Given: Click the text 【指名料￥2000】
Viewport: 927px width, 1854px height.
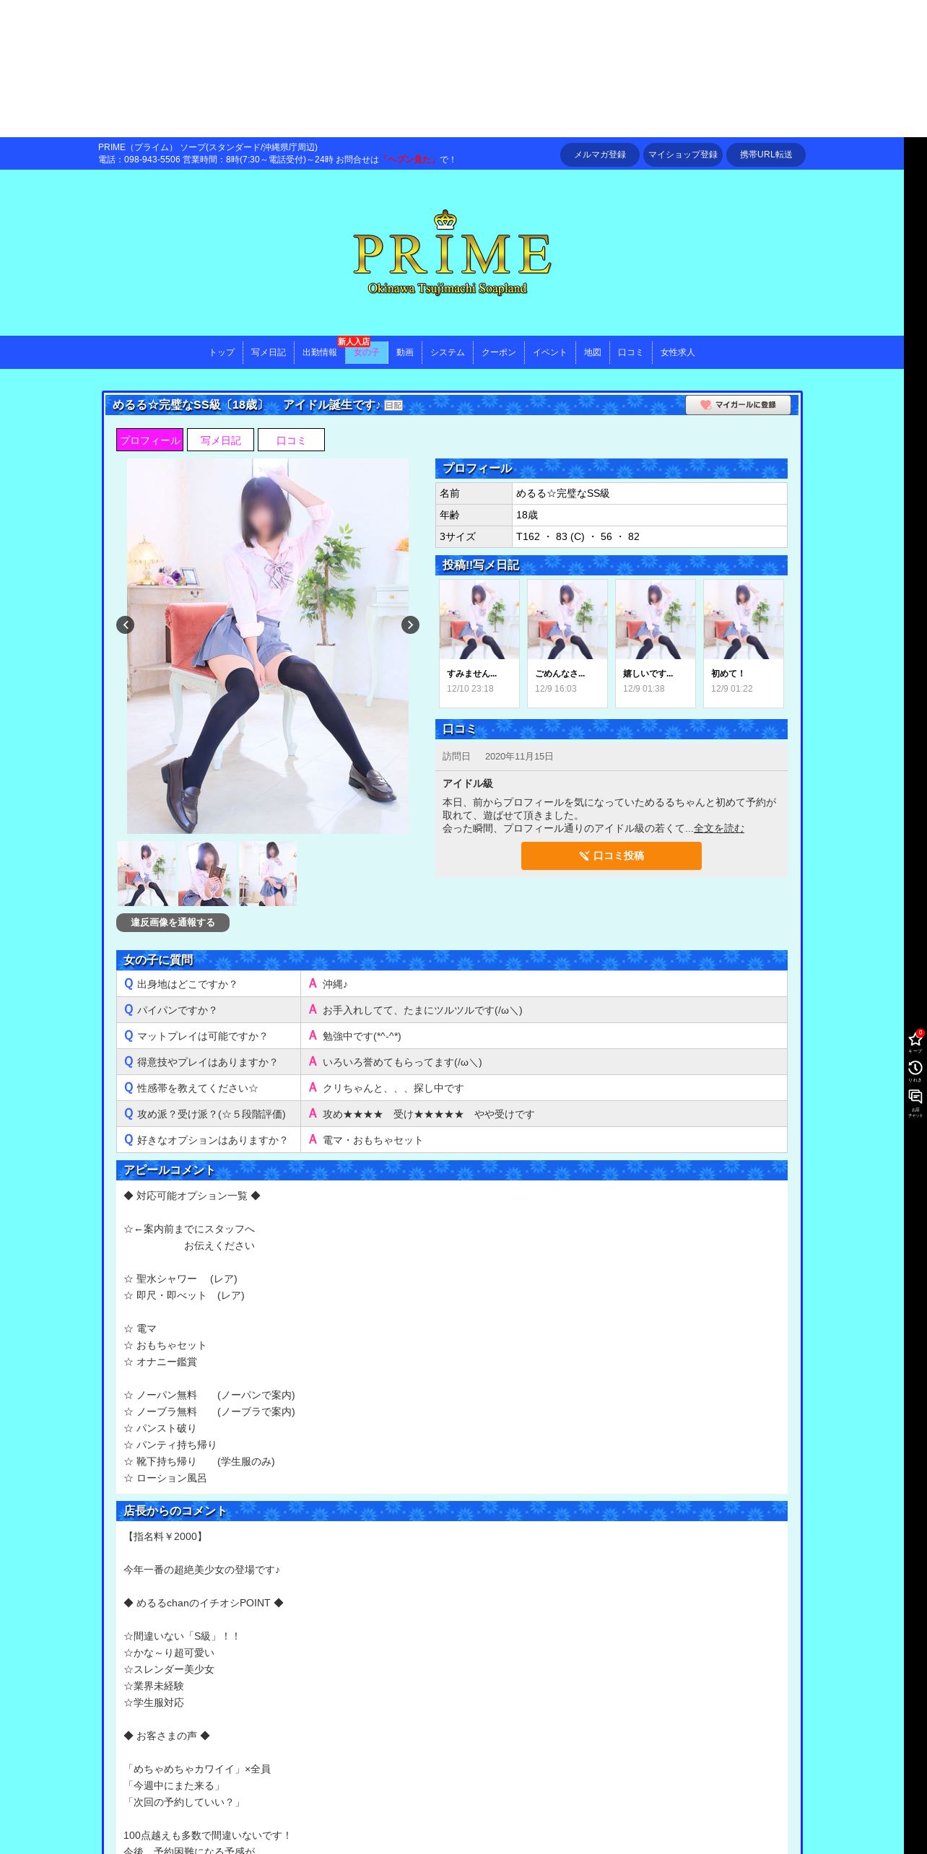Looking at the screenshot, I should (x=165, y=1536).
